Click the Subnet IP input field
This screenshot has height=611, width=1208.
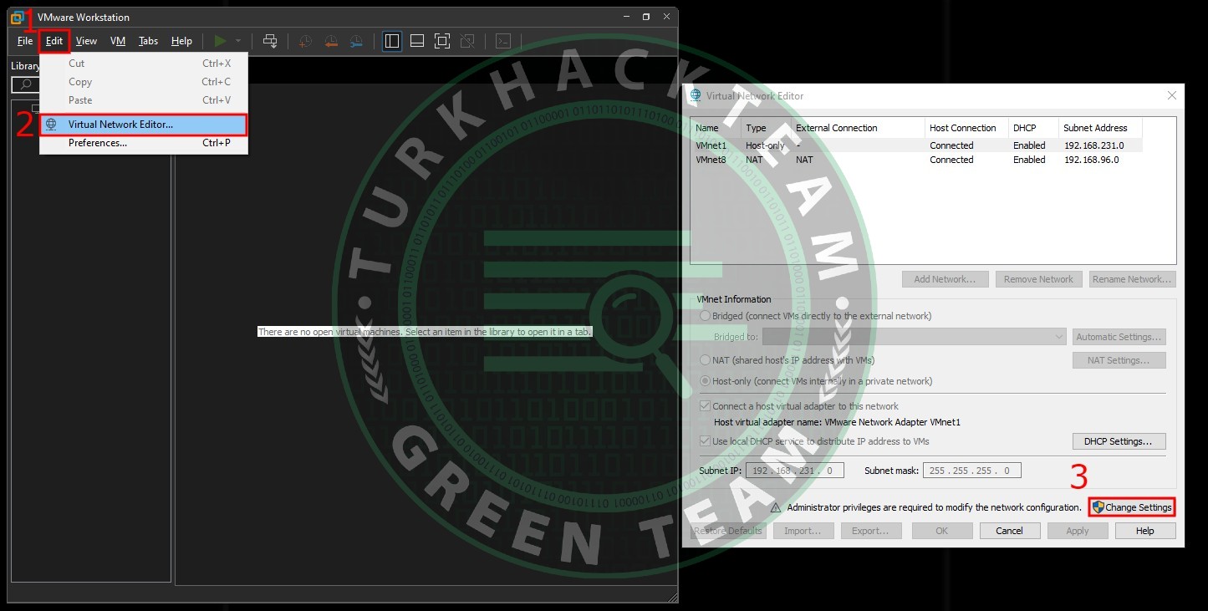coord(795,471)
